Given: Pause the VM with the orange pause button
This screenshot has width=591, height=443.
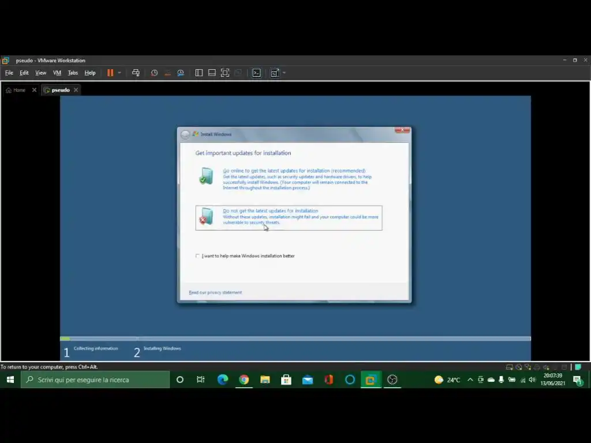Looking at the screenshot, I should tap(110, 73).
